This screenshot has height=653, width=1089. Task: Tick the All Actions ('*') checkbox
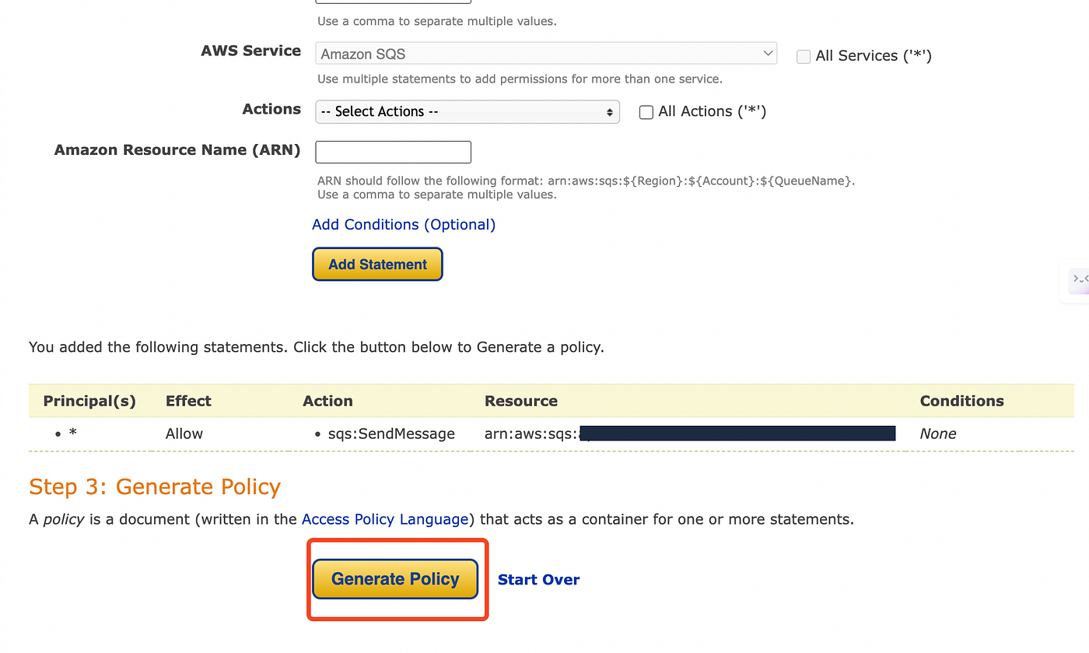pyautogui.click(x=646, y=112)
